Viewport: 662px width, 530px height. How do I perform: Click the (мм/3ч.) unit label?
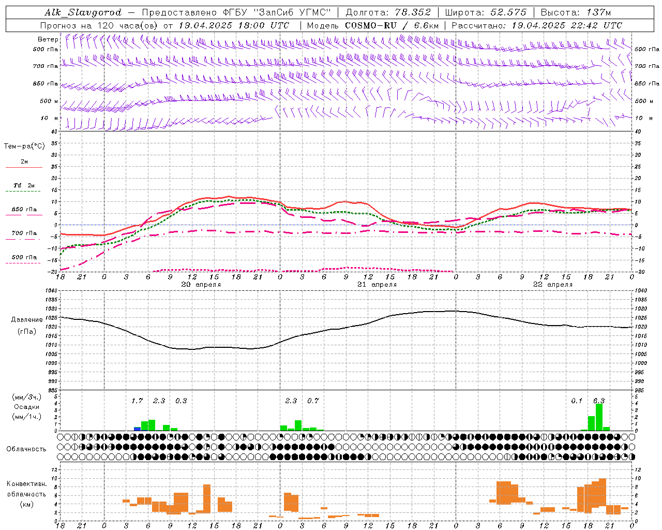pyautogui.click(x=26, y=397)
